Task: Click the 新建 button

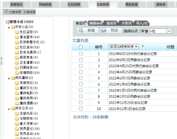Action: pos(88,30)
